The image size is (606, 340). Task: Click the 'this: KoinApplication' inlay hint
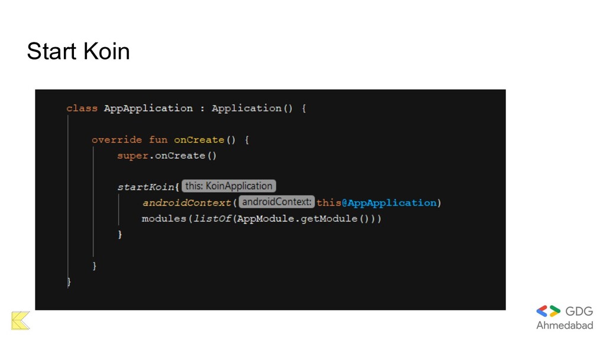point(229,186)
